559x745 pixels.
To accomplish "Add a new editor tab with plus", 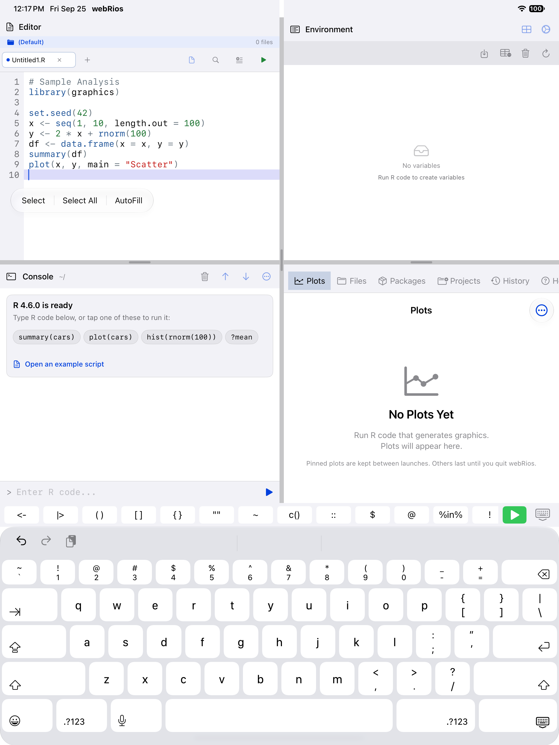I will pos(87,60).
